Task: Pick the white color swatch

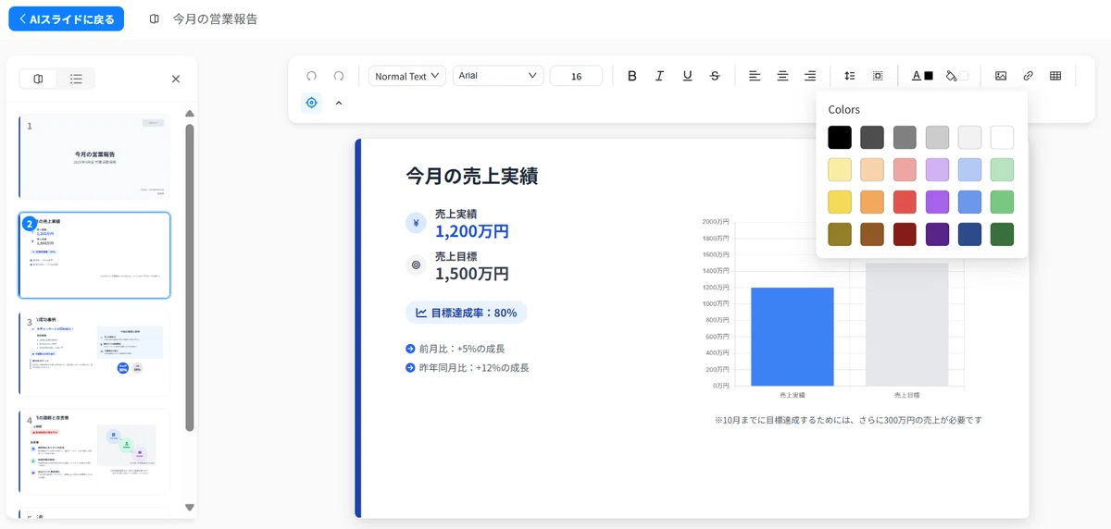Action: pyautogui.click(x=1002, y=138)
